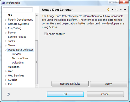Viewport: 130px width, 102px height.
Task: Click the tree vertical scrollbar thumb
Action: point(37,62)
